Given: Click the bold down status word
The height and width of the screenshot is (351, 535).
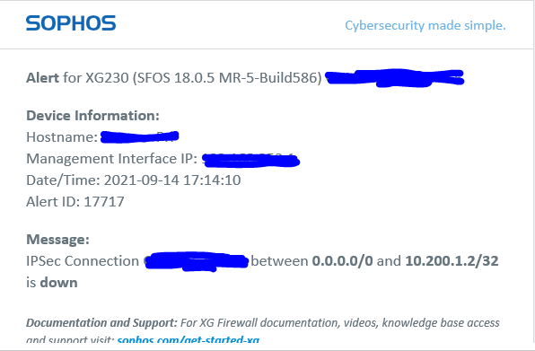Looking at the screenshot, I should pyautogui.click(x=58, y=283).
